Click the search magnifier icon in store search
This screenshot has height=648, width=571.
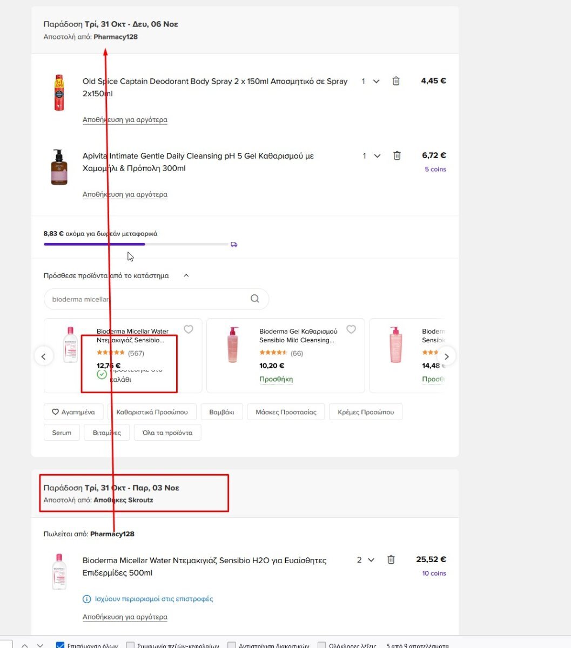[x=255, y=299]
